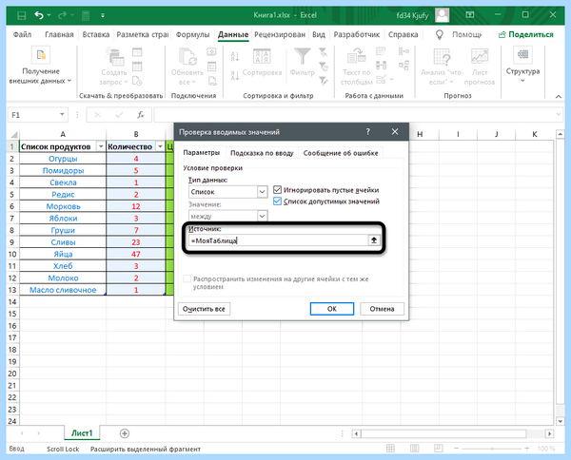Open the customize quick access toolbar dropdown
This screenshot has height=460, width=571.
103,15
